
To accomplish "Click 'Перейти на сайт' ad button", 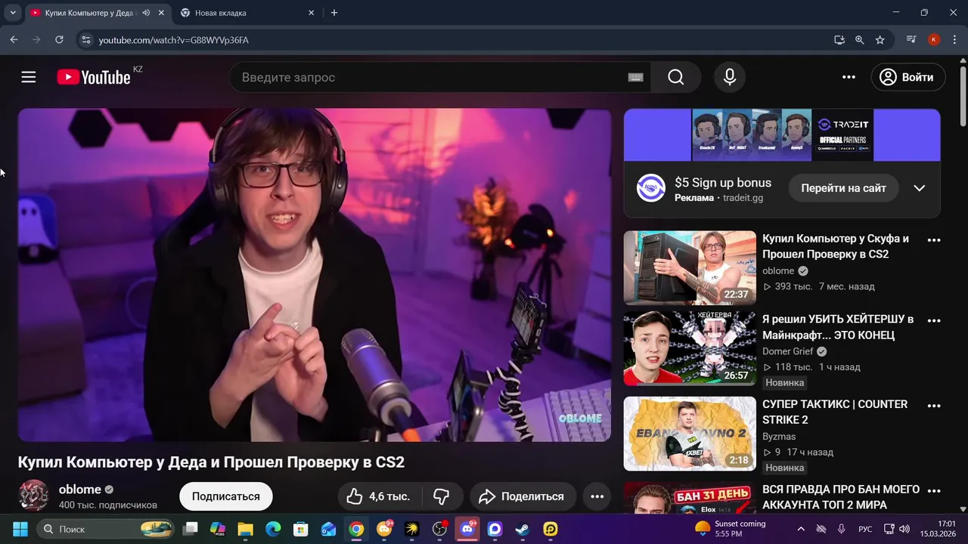I will (843, 188).
